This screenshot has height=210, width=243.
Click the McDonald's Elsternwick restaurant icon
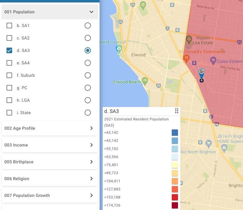click(186, 58)
